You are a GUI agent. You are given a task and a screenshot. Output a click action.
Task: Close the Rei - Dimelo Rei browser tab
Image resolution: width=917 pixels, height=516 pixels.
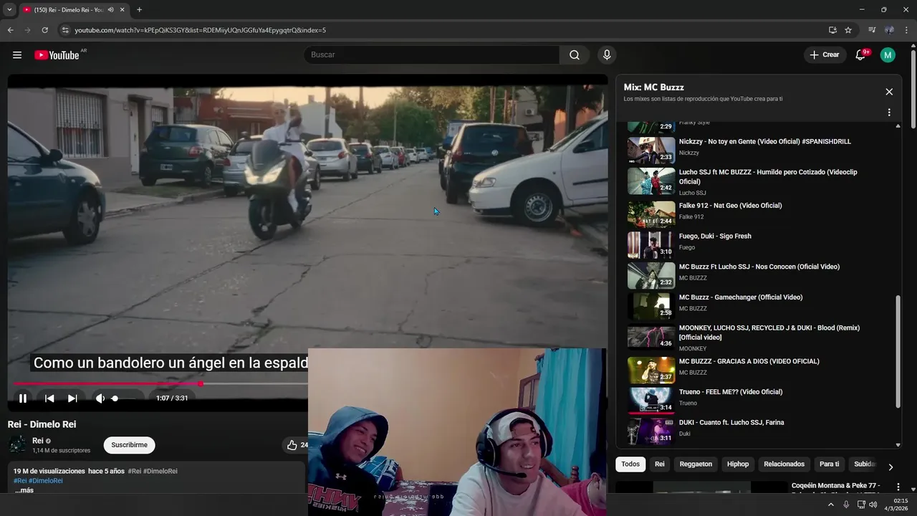click(123, 10)
